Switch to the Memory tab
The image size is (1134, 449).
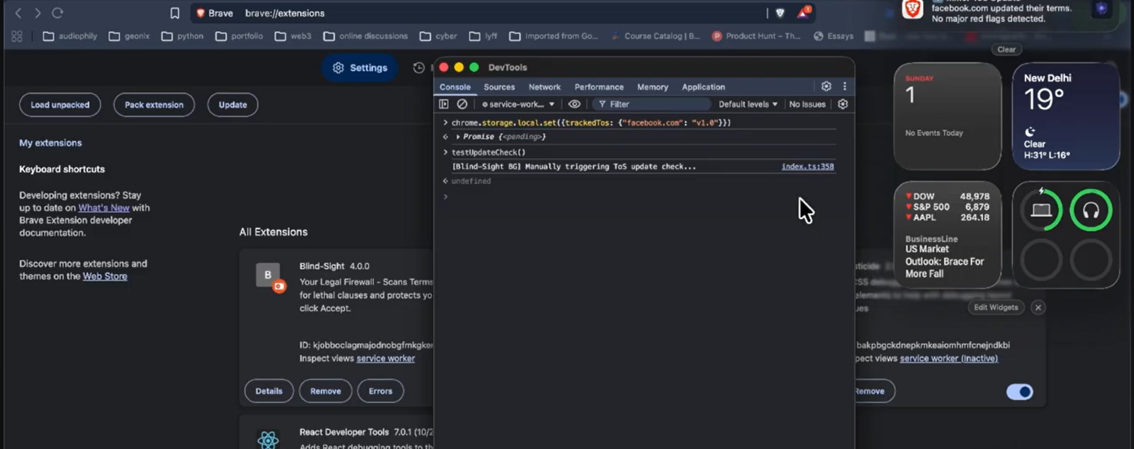click(652, 87)
